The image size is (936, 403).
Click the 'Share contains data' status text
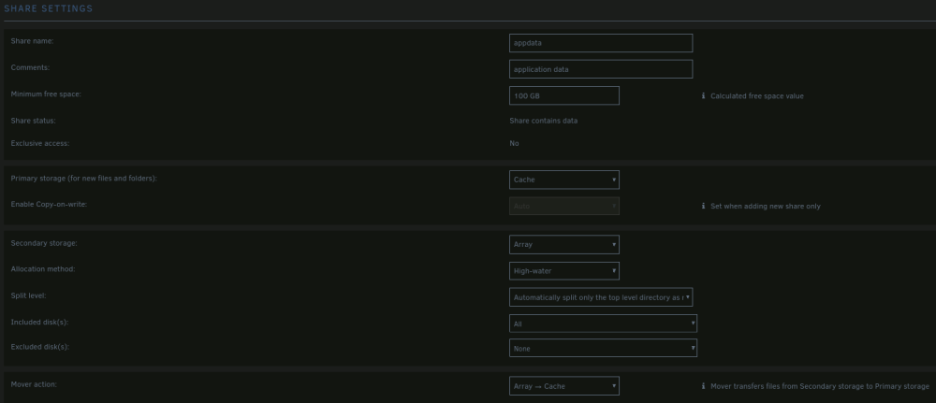[543, 121]
